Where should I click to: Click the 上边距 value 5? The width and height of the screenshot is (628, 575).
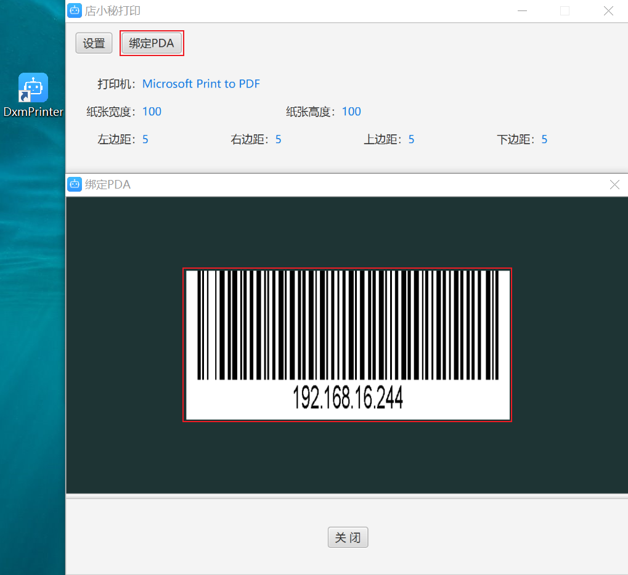411,139
